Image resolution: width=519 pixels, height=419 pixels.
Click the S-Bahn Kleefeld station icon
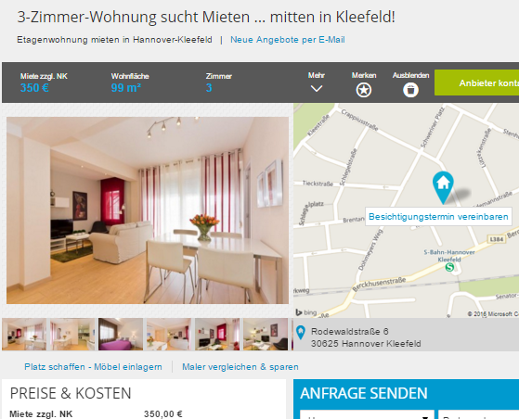coord(449,267)
